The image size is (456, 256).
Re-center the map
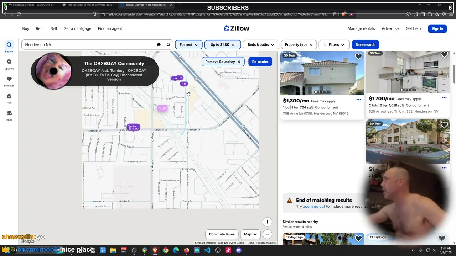click(x=260, y=62)
